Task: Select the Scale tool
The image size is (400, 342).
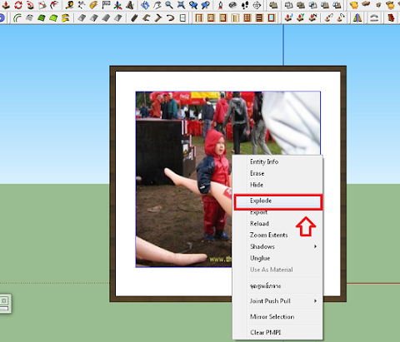Action: [x=42, y=5]
